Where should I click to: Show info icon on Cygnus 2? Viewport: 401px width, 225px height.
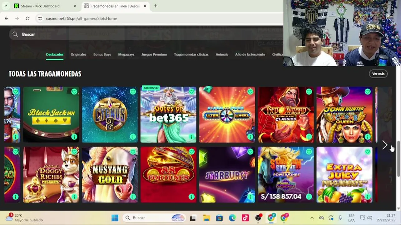133,137
